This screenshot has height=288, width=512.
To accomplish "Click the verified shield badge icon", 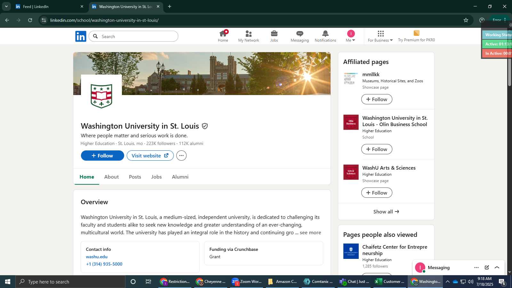I will click(205, 126).
